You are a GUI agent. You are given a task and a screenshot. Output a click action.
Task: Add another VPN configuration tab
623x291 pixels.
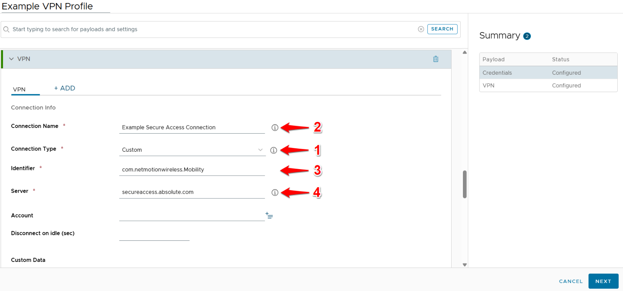click(65, 88)
